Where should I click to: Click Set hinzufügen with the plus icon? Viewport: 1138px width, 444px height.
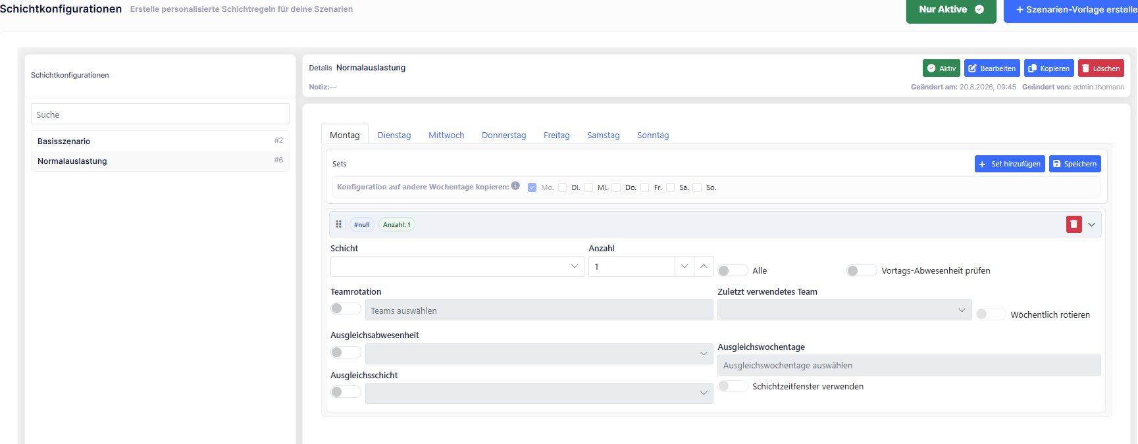[x=1010, y=164]
